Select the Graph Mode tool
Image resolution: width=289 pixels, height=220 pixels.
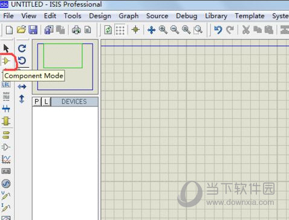6,160
